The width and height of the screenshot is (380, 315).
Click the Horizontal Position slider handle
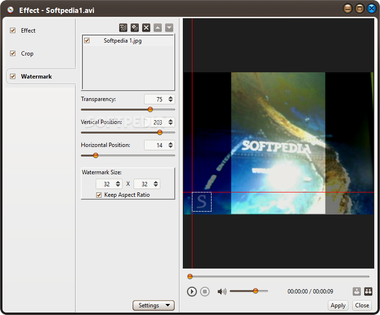(x=96, y=155)
